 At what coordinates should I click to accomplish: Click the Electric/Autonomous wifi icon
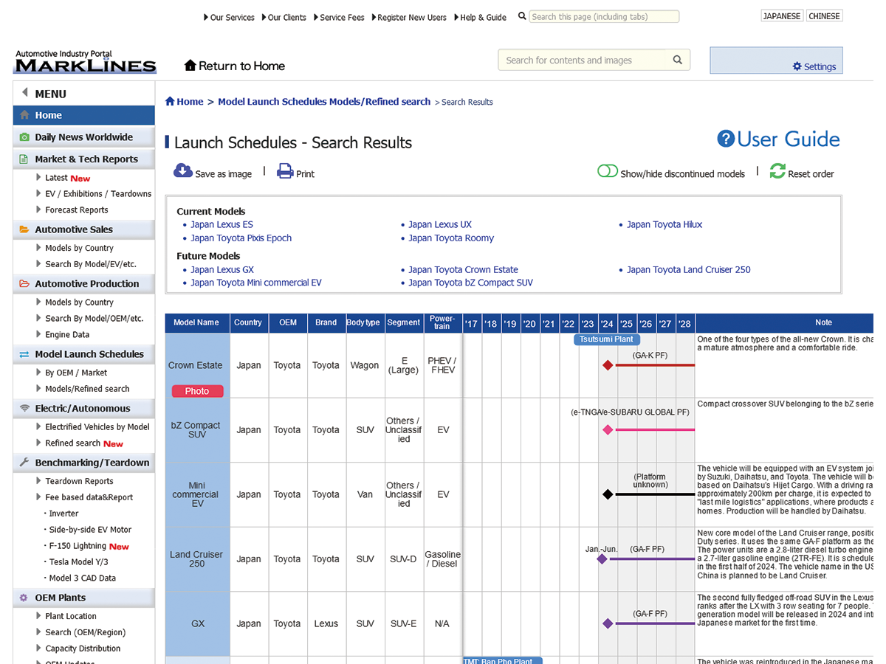click(x=24, y=408)
